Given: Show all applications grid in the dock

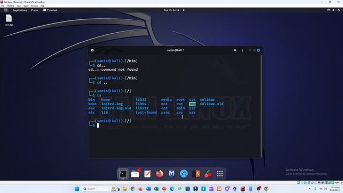Looking at the screenshot, I should click(220, 174).
